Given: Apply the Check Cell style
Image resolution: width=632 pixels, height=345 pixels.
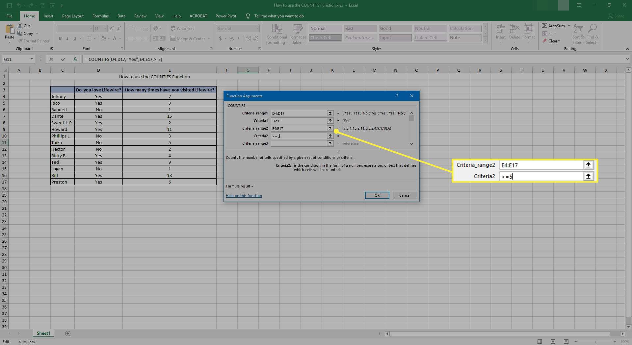Looking at the screenshot, I should (325, 38).
